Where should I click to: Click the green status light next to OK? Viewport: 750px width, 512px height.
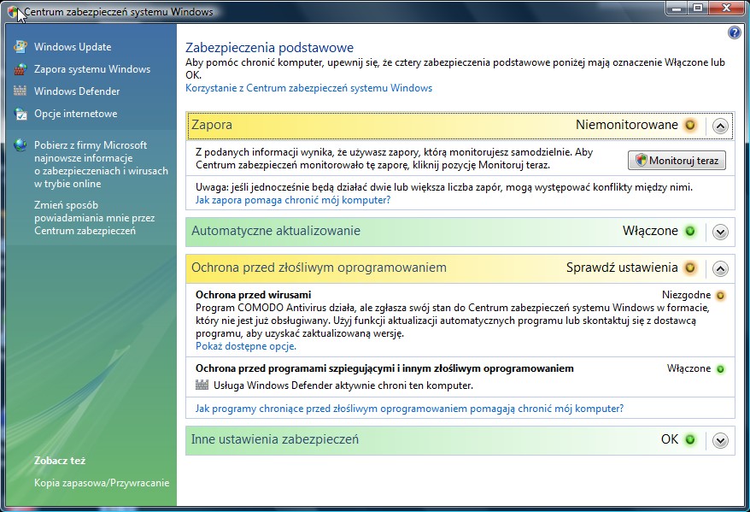689,439
